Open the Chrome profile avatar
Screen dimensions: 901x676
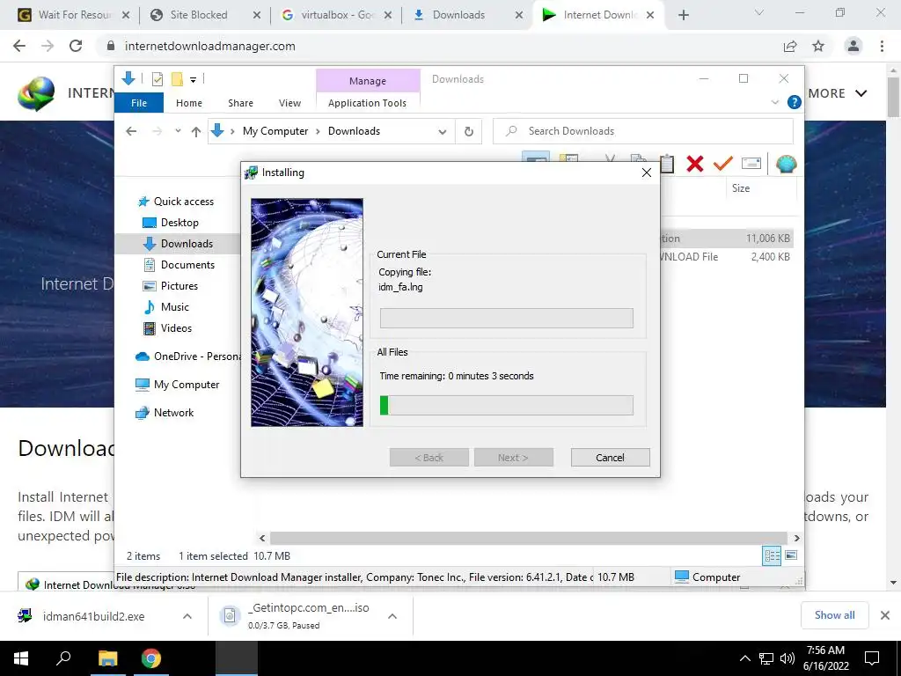pyautogui.click(x=853, y=46)
